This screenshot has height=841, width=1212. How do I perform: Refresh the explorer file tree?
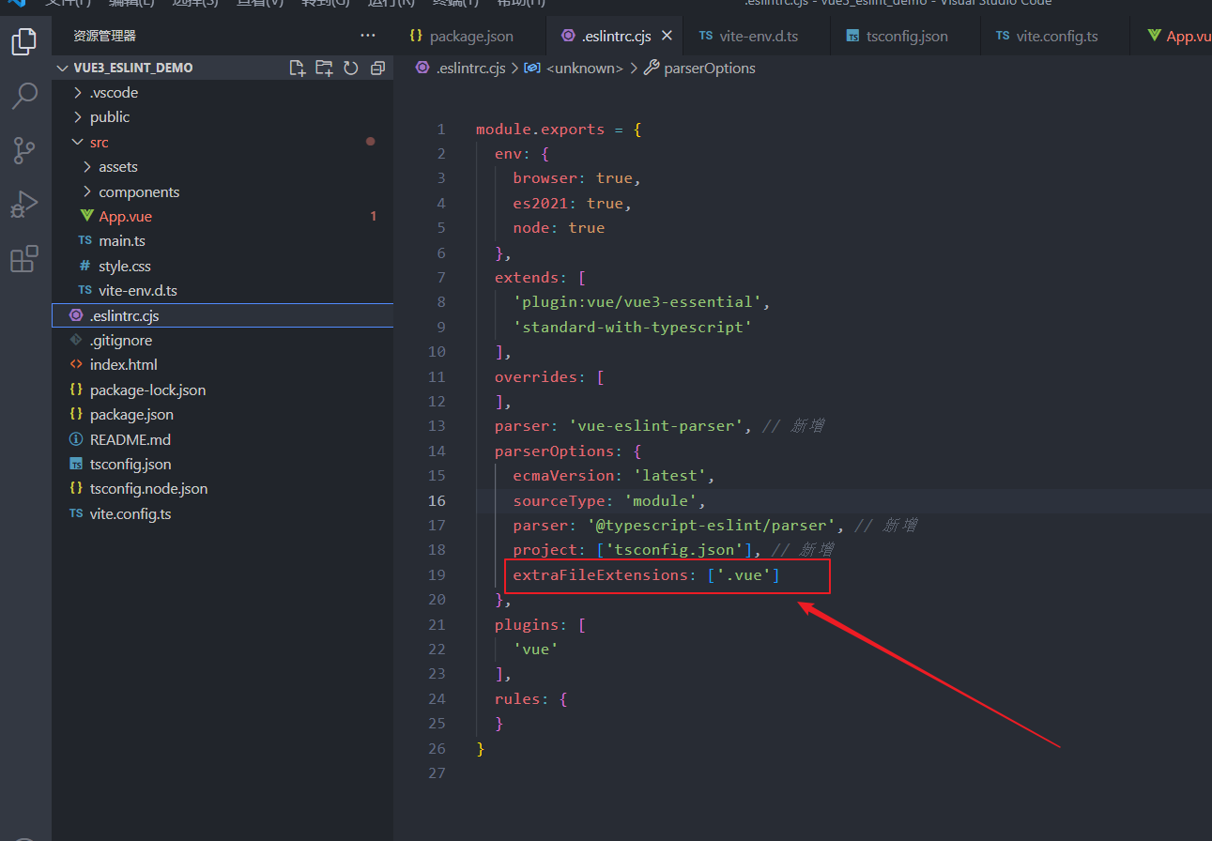pyautogui.click(x=351, y=68)
